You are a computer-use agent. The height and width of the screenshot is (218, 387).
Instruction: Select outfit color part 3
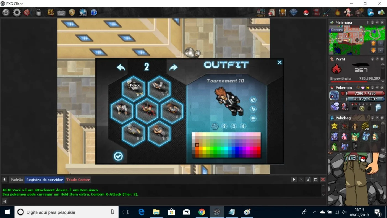coord(234,126)
